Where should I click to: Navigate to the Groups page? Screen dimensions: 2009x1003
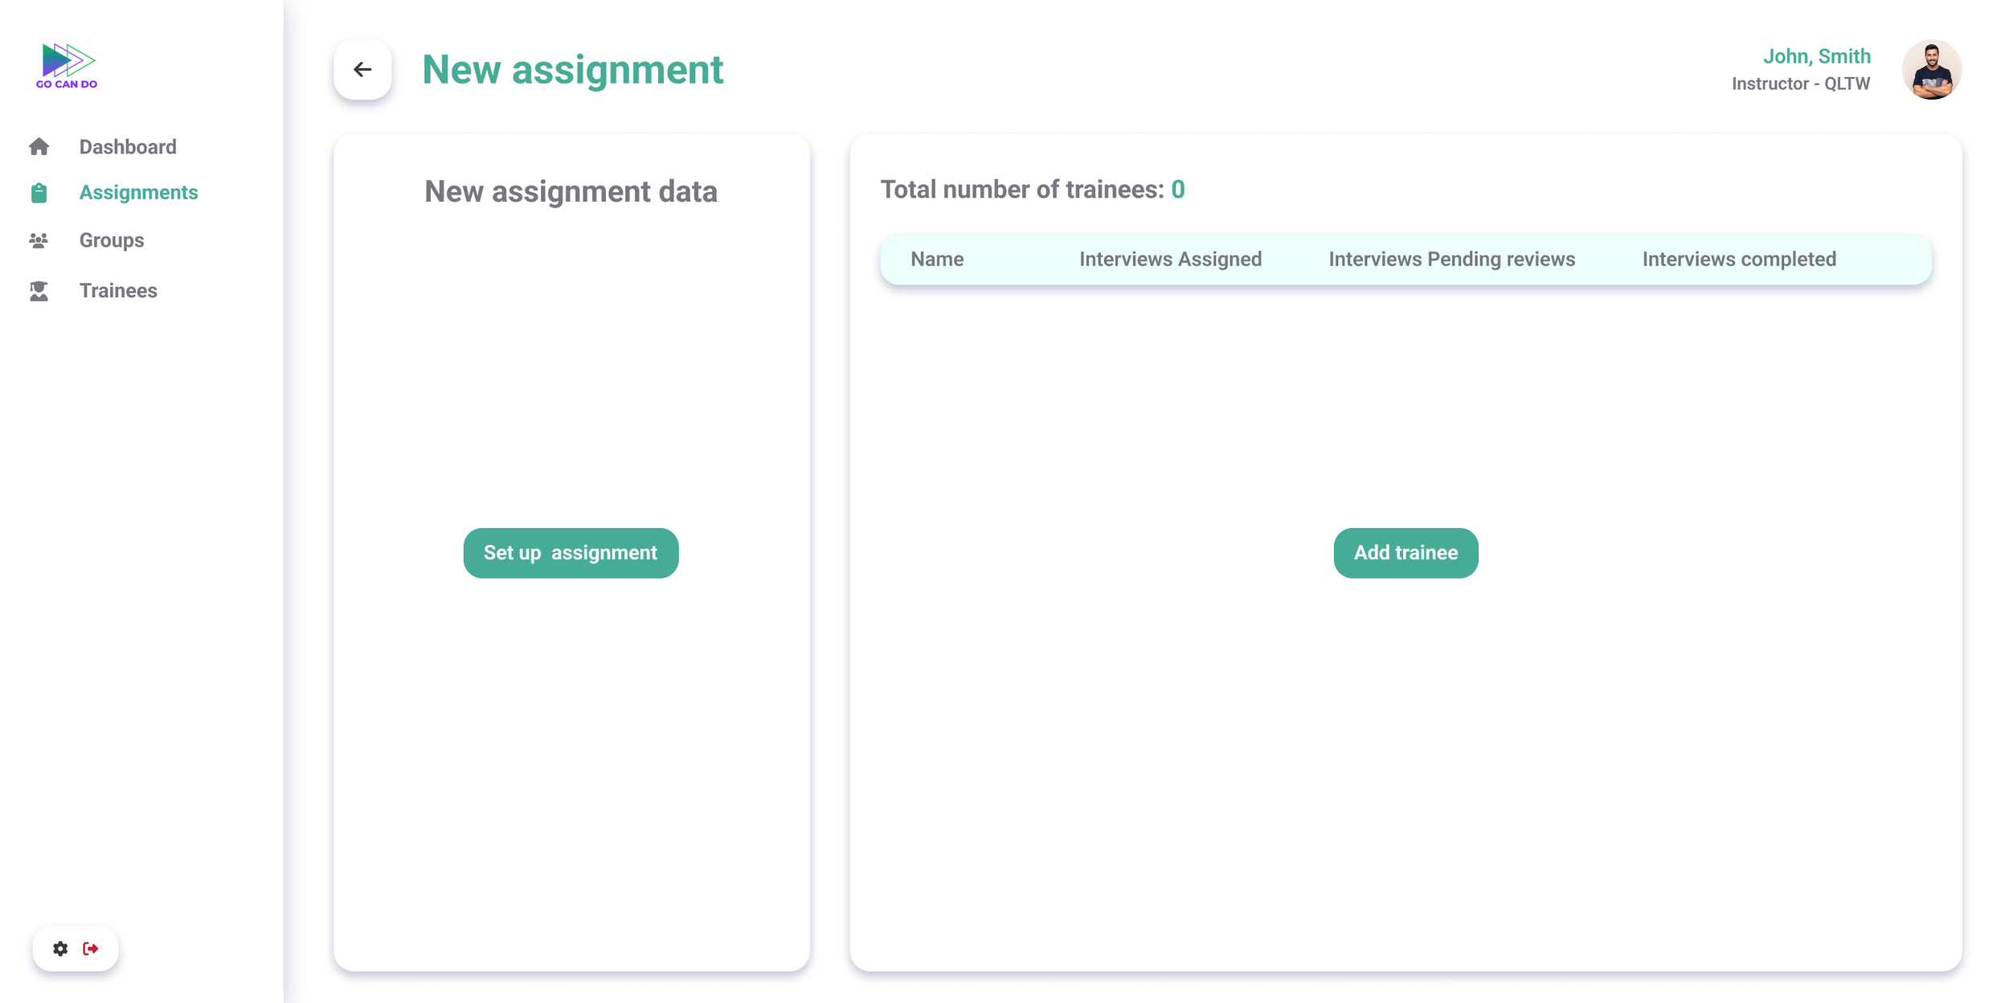[x=112, y=240]
